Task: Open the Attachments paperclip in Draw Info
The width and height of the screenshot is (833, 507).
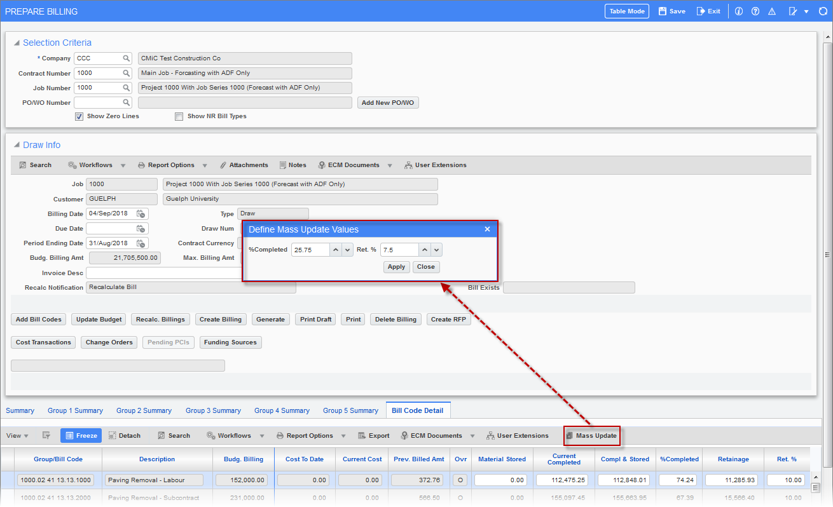Action: 223,165
